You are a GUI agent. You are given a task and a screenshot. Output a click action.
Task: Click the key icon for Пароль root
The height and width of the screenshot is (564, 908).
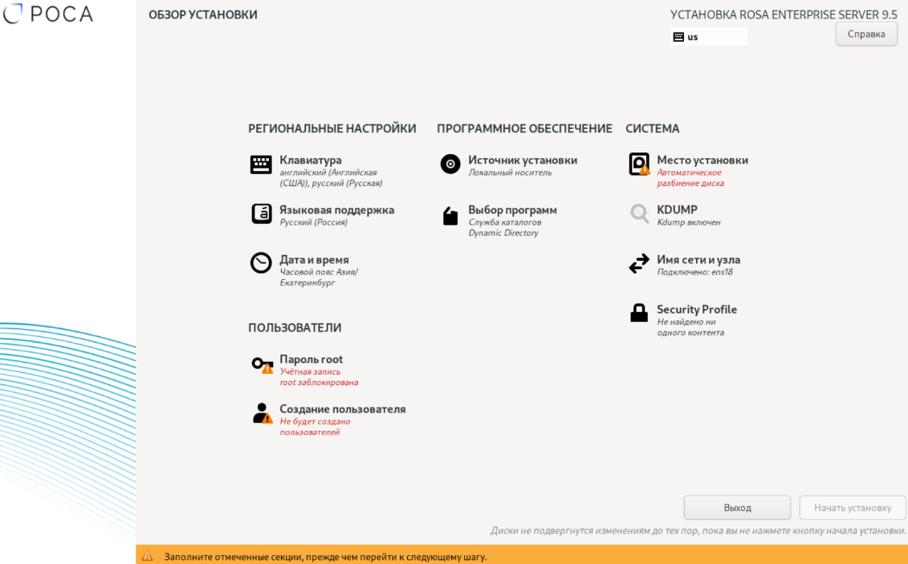point(262,364)
